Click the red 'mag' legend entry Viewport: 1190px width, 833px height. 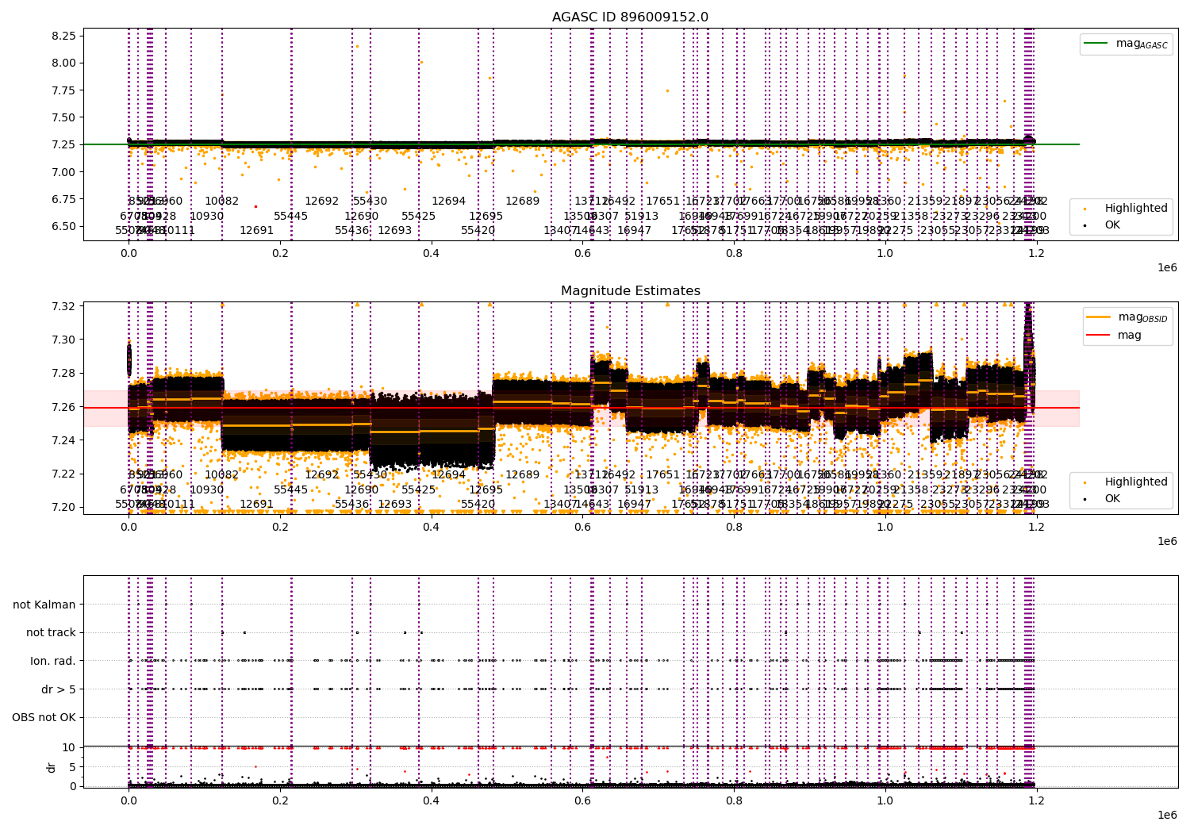coord(1114,335)
